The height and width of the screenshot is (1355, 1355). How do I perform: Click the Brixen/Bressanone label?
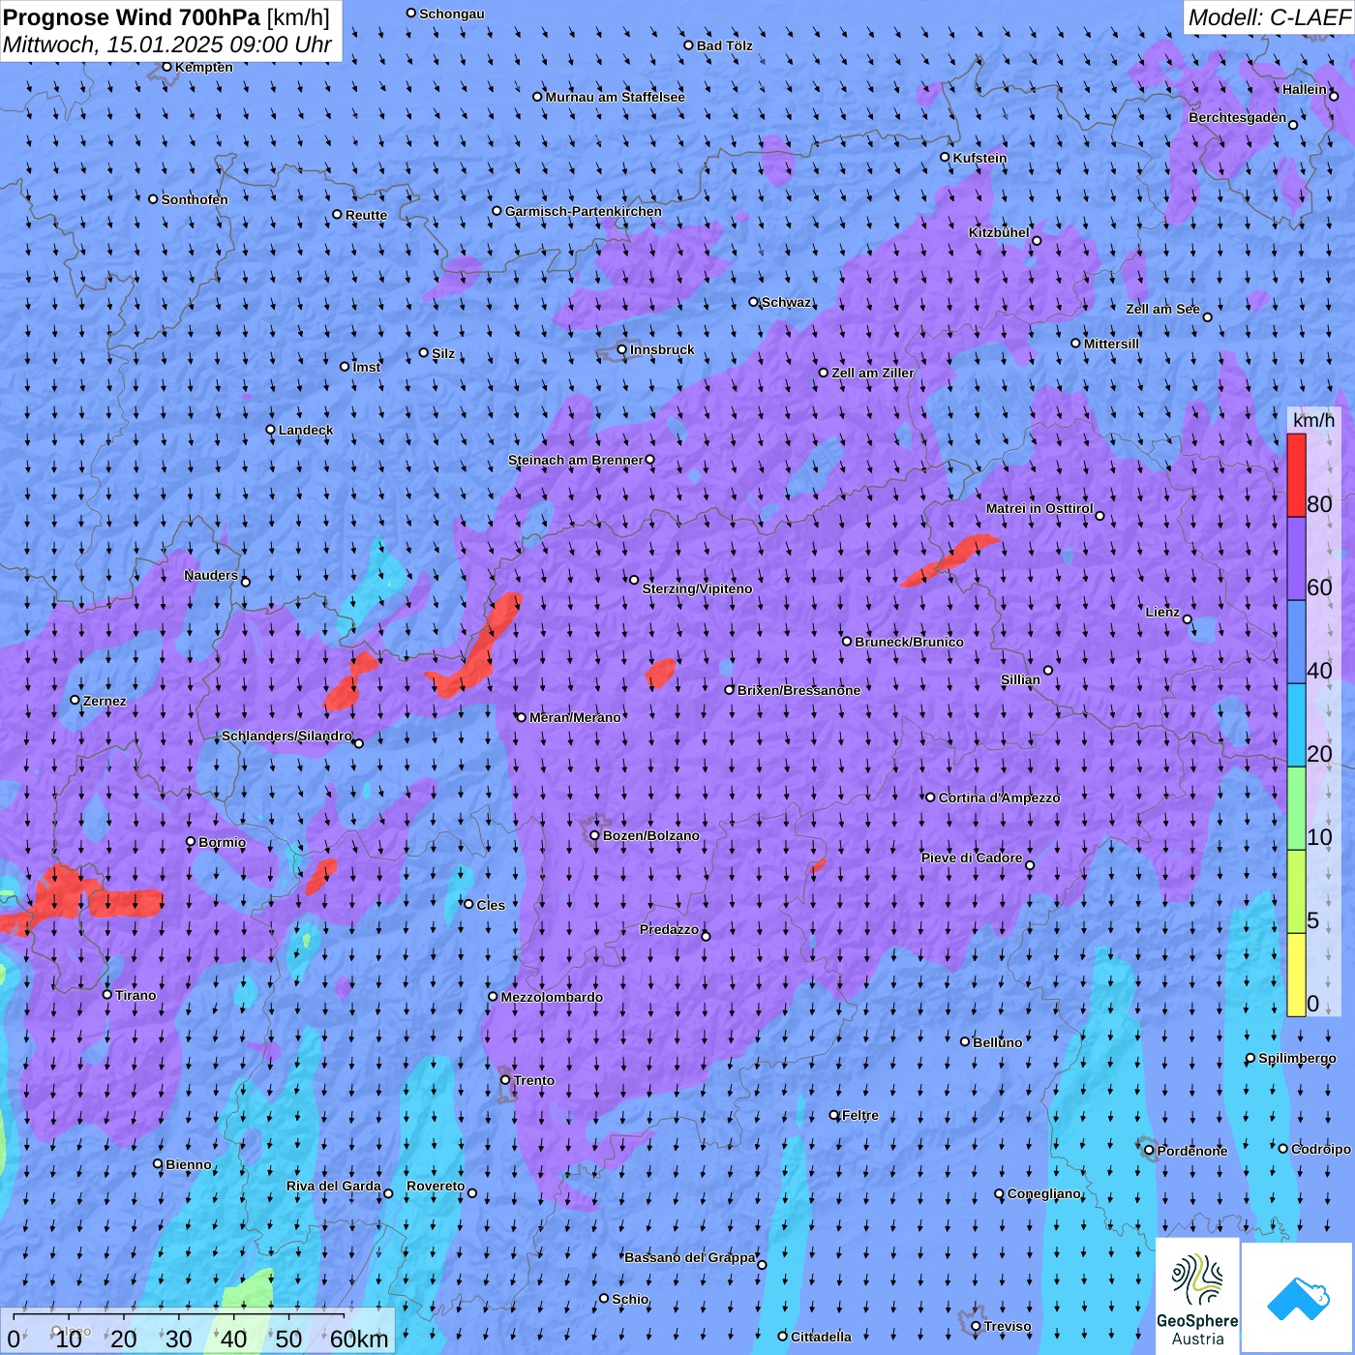coord(798,690)
